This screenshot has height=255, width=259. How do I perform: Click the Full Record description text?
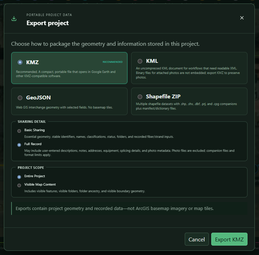[129, 153]
